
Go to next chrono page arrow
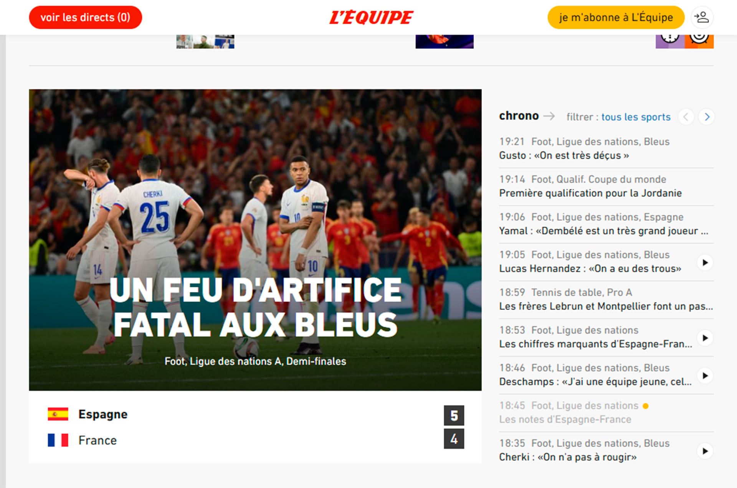point(707,117)
